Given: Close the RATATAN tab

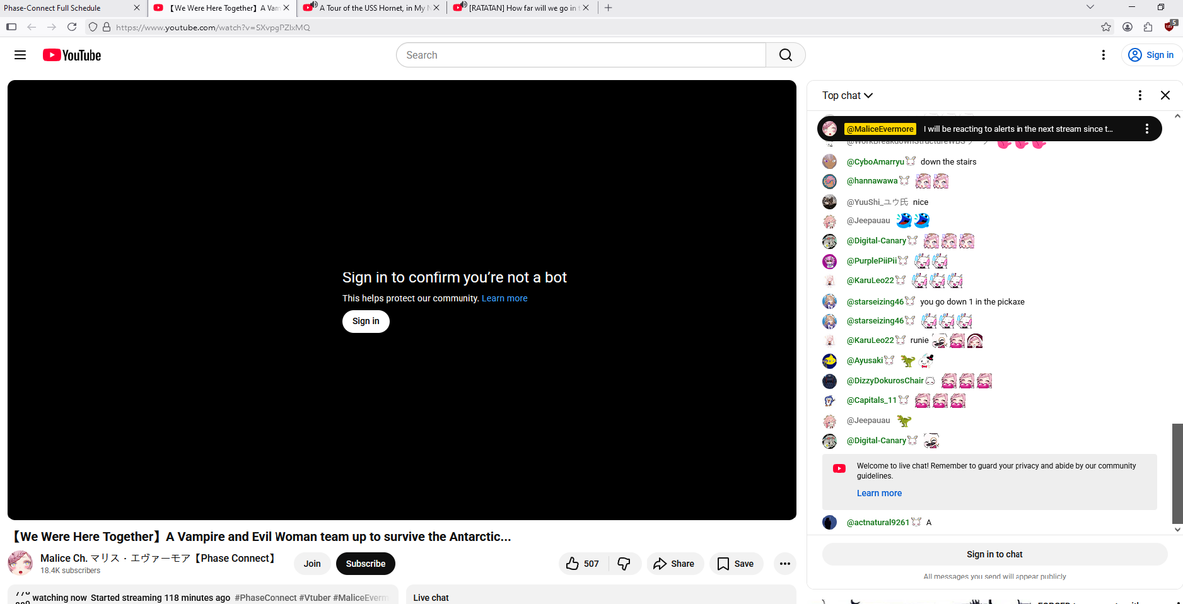Looking at the screenshot, I should pos(586,8).
